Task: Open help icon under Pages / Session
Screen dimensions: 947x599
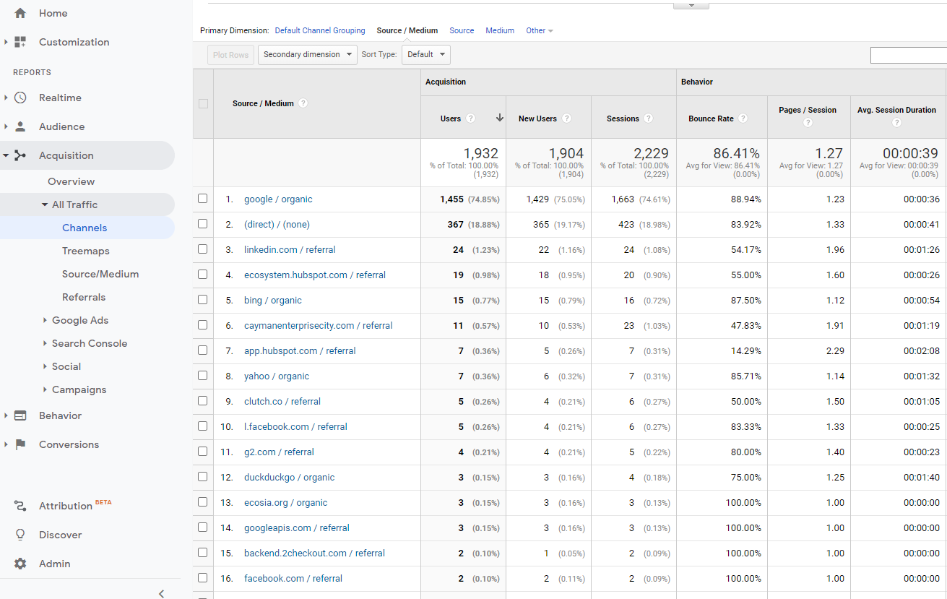Action: click(808, 123)
